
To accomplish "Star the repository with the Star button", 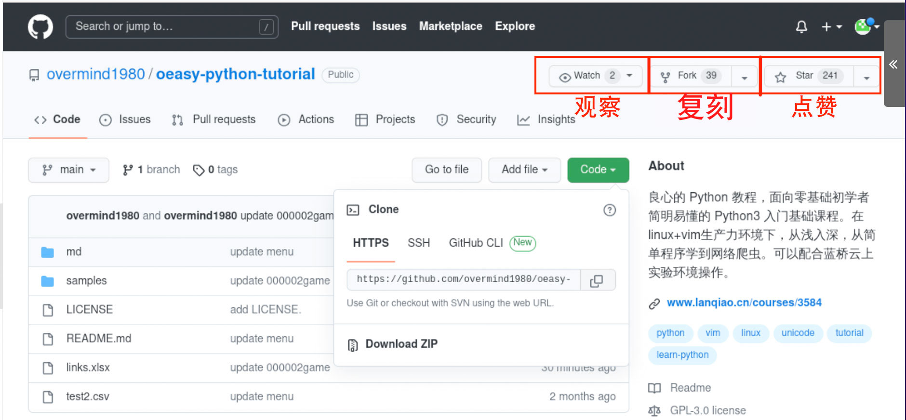I will pos(810,76).
